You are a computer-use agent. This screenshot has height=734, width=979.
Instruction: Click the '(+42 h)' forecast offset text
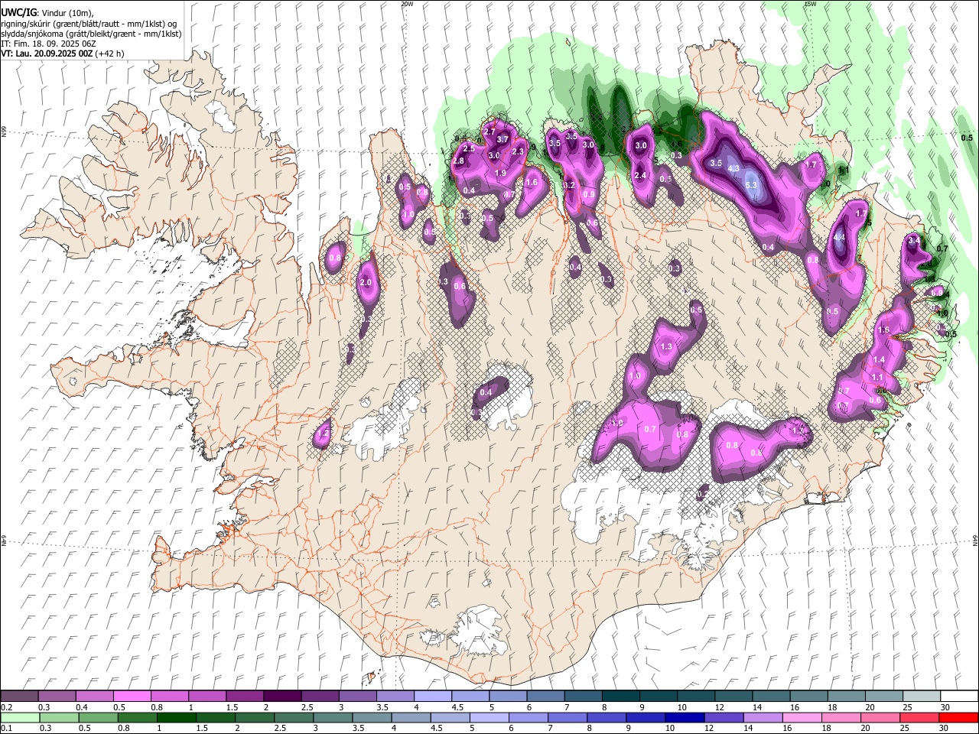tap(109, 54)
